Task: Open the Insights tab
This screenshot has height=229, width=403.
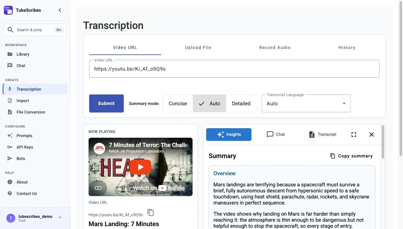Action: [229, 135]
